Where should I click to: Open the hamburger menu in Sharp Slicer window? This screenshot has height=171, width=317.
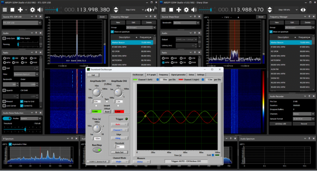[x=163, y=10]
